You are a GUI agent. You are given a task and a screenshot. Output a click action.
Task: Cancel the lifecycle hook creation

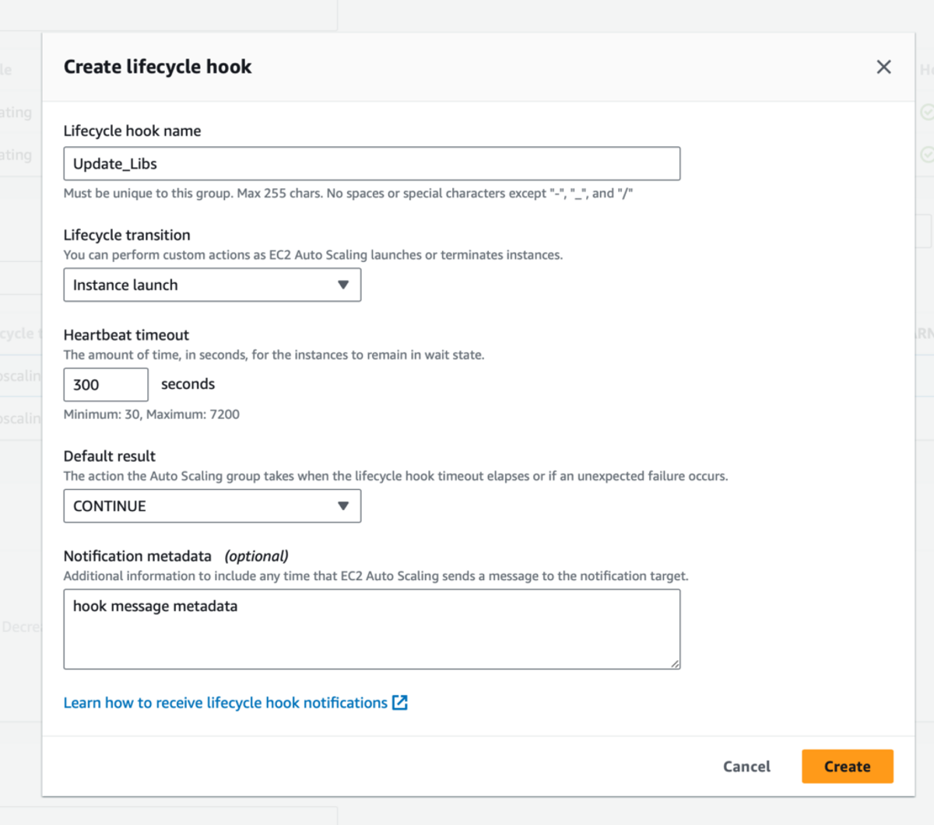(746, 767)
